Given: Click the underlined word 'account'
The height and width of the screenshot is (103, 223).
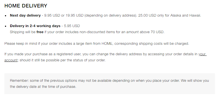Looking at the screenshot, I should (x=11, y=60).
